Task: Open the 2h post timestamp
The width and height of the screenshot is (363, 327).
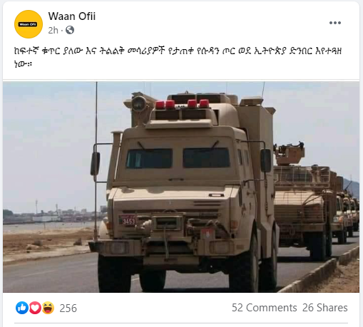Action: point(53,31)
